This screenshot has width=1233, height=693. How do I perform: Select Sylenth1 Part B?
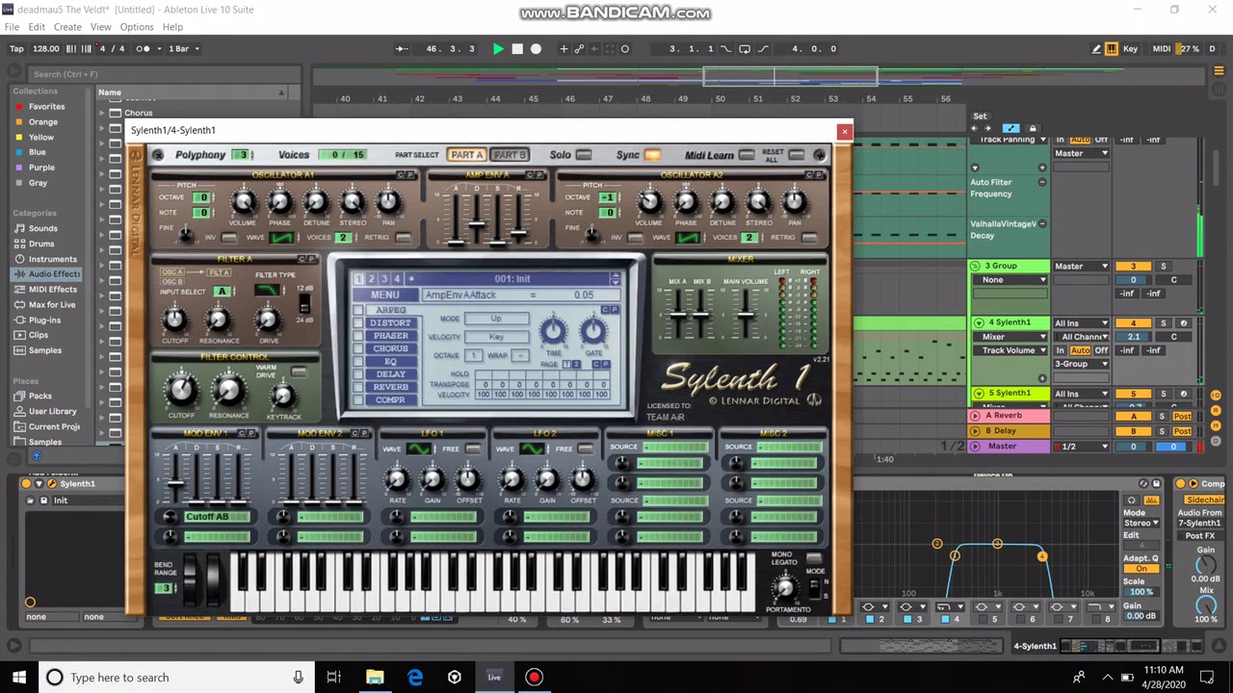[x=509, y=155]
